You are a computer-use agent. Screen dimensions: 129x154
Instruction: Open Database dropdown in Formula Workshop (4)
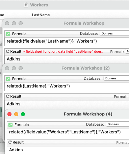pyautogui.click(x=118, y=124)
